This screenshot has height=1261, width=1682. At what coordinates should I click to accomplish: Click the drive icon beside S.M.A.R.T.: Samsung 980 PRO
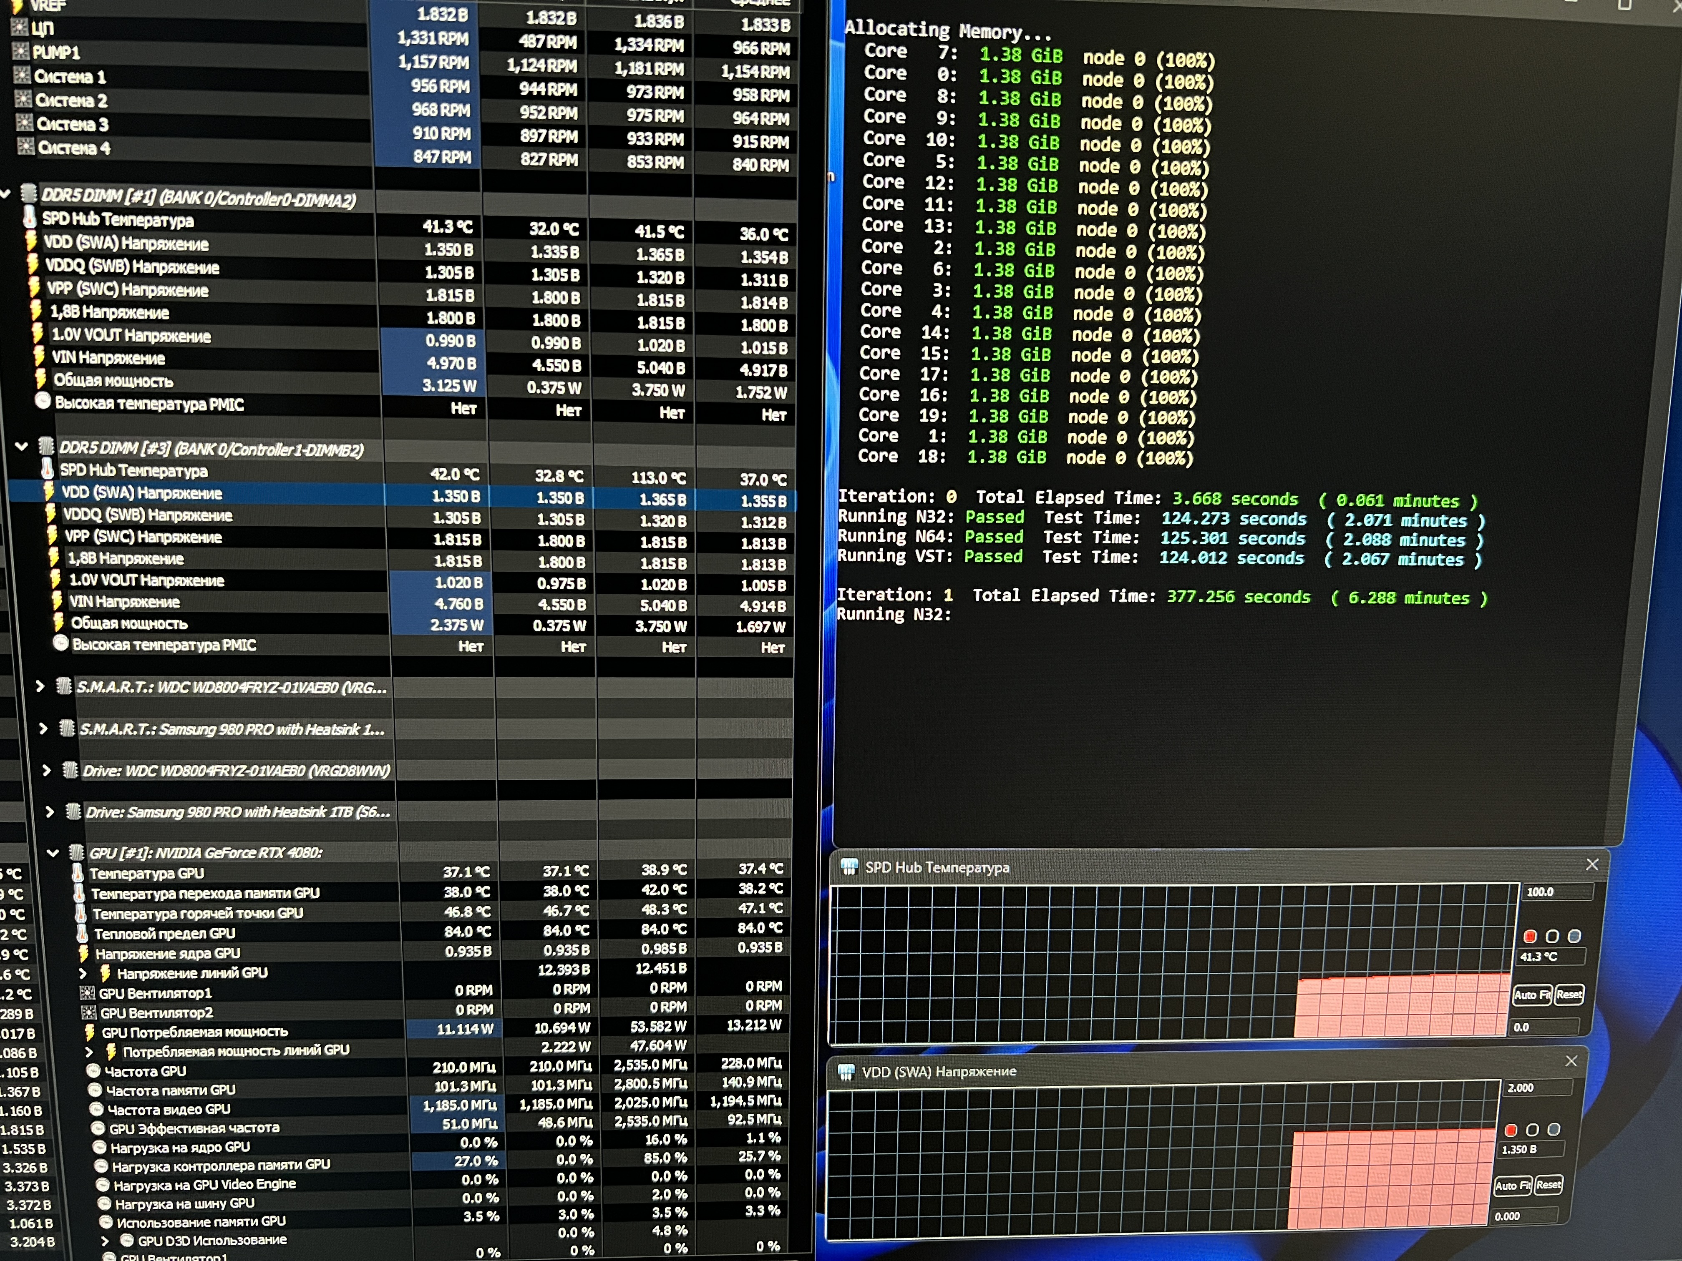coord(67,729)
